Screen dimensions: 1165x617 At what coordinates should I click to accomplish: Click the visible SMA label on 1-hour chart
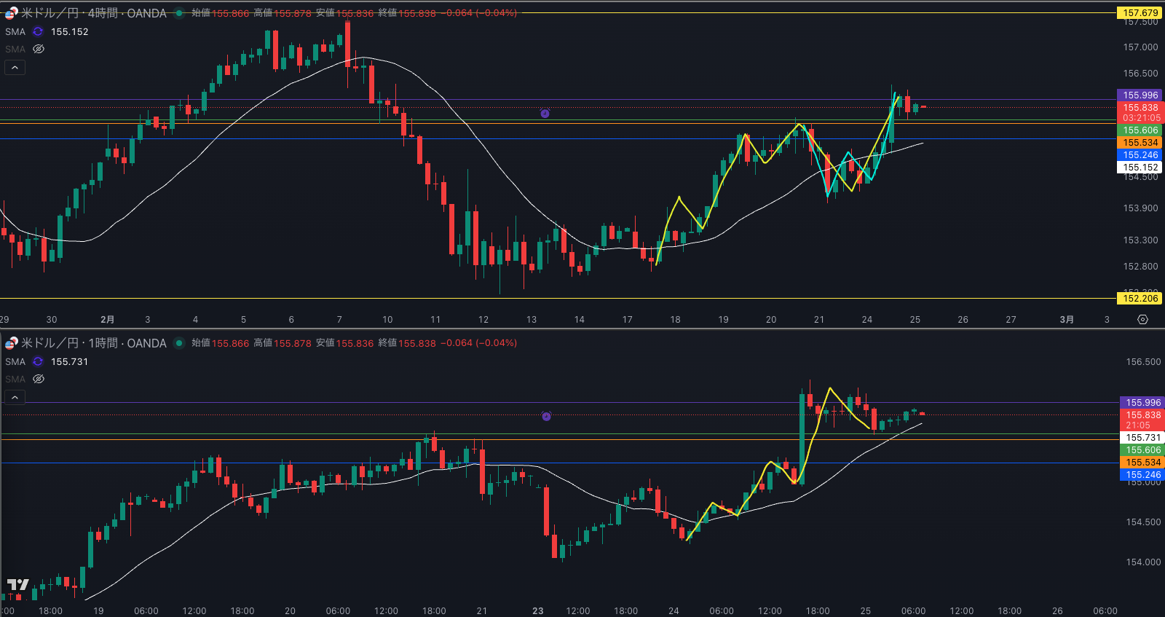[x=15, y=362]
